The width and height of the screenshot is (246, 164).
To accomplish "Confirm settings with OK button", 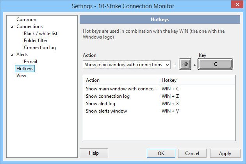I will point(161,153).
